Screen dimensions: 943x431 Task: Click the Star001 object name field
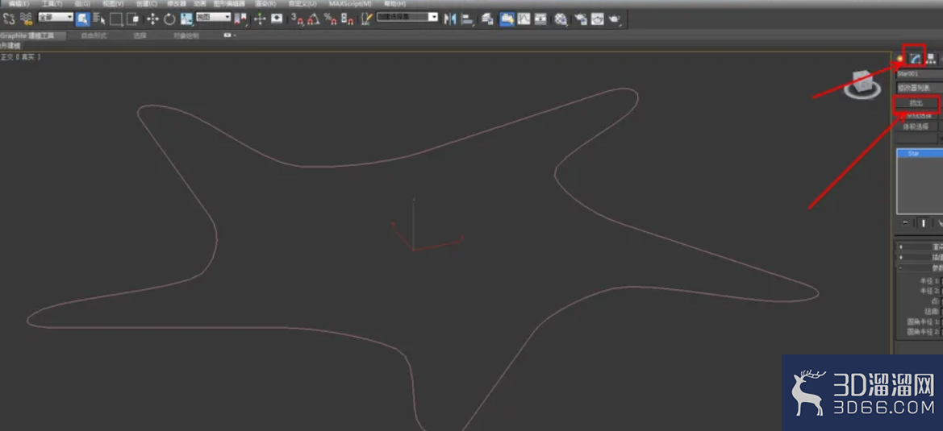(918, 74)
